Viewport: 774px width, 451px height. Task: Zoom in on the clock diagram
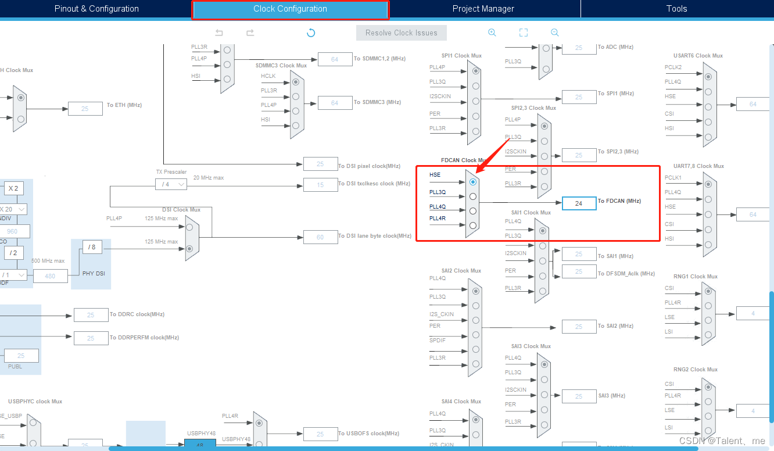[x=492, y=33]
